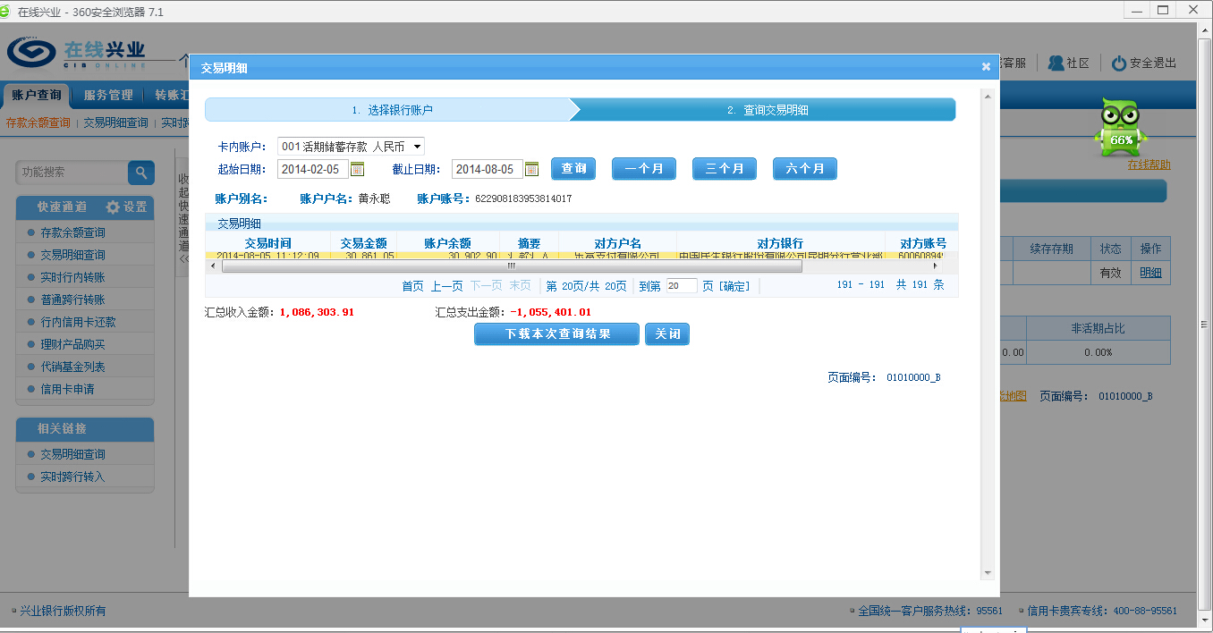1213x633 pixels.
Task: Open the end date calendar picker icon
Action: click(x=531, y=169)
